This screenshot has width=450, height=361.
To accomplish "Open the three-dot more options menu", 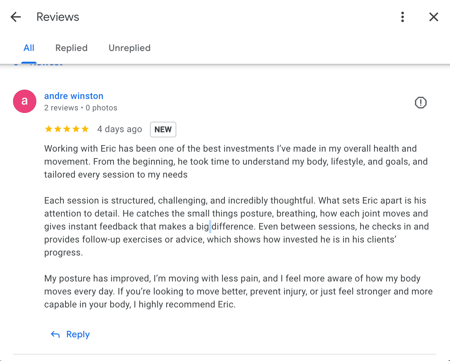I will click(x=403, y=17).
